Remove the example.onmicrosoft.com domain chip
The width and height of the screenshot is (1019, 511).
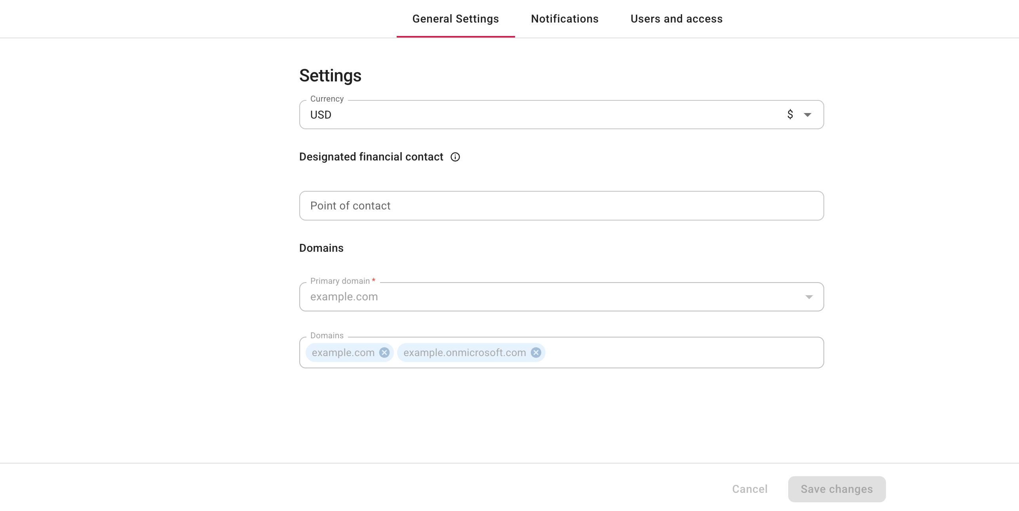[x=535, y=353]
